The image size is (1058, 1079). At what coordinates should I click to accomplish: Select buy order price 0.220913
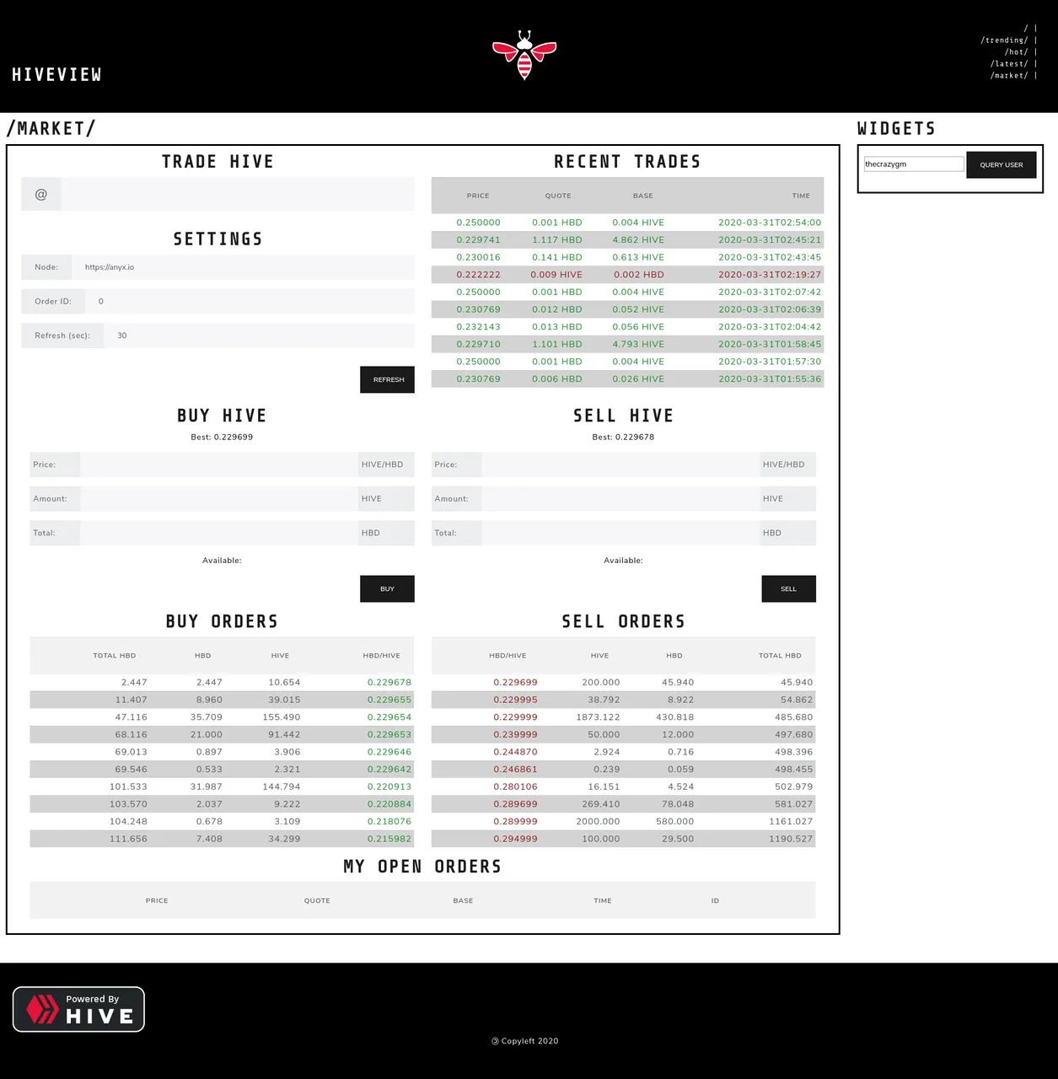[x=389, y=786]
